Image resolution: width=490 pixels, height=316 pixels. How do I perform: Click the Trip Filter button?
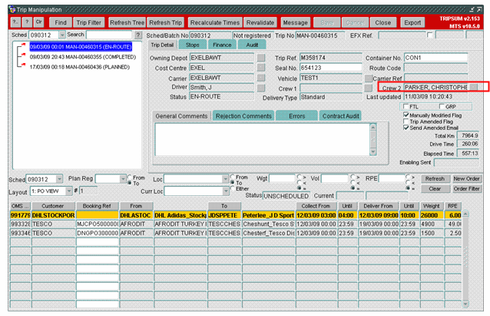pyautogui.click(x=89, y=22)
